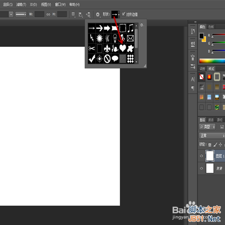Pick the scissors shape in picker
Viewport: 225px width, 225px height.
coord(91,49)
